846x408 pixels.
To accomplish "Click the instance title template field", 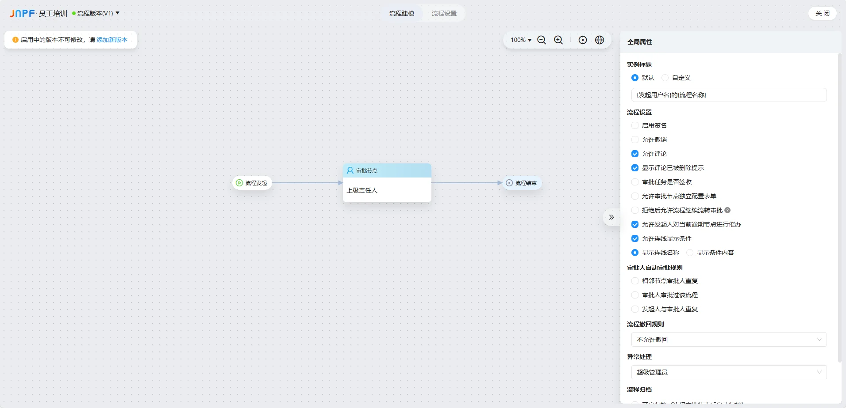I will coord(729,95).
